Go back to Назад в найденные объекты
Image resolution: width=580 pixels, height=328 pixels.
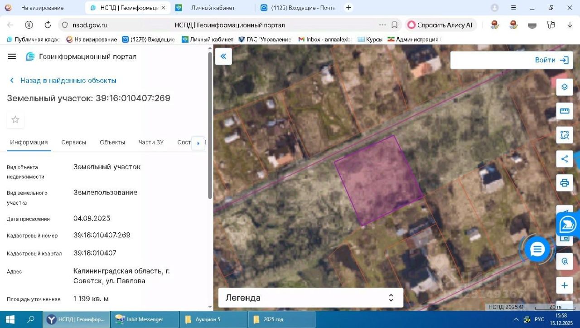(63, 80)
